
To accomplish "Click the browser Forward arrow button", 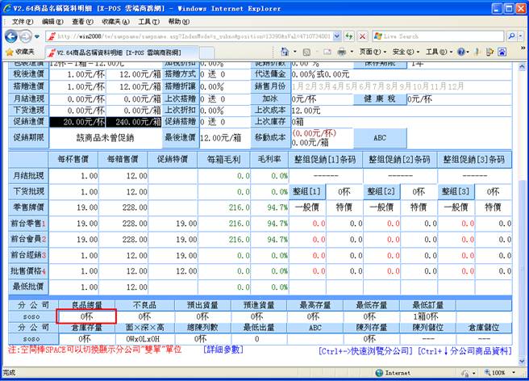I will click(x=26, y=36).
